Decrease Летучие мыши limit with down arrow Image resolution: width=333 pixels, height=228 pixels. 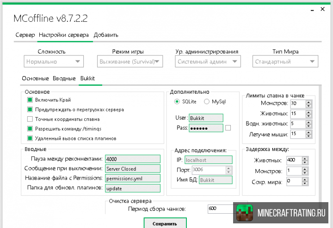coord(309,136)
